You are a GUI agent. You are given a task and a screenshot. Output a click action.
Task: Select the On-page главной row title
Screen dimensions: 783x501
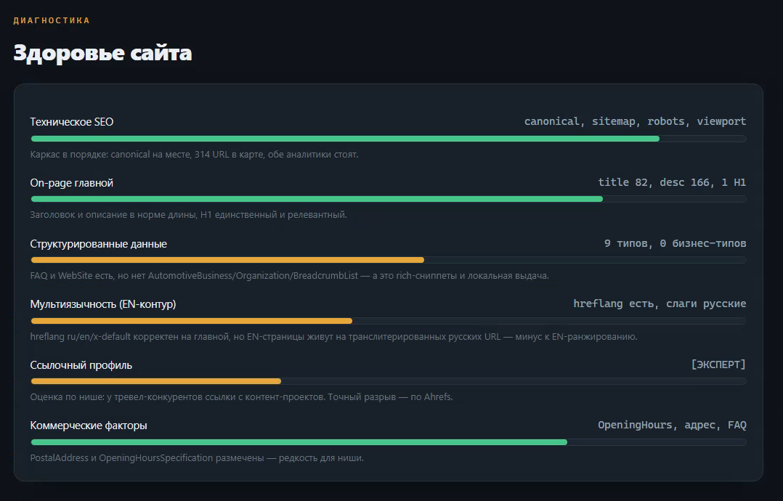tap(72, 183)
